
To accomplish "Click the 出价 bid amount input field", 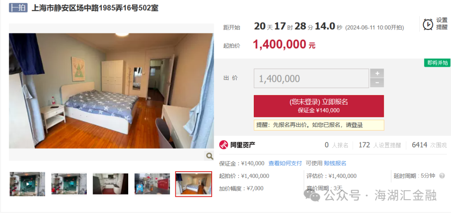I will coord(311,78).
